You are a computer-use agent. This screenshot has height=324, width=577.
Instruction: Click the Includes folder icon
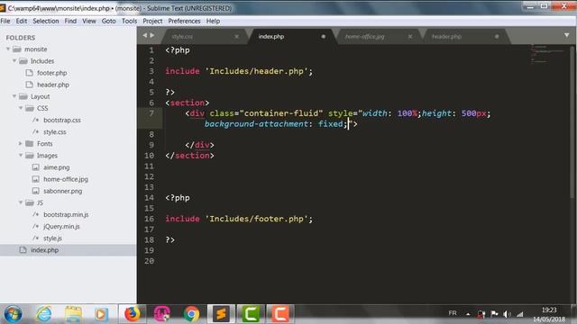[23, 60]
